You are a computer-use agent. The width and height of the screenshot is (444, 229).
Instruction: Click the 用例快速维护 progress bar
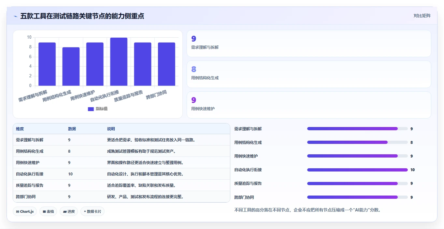click(357, 156)
